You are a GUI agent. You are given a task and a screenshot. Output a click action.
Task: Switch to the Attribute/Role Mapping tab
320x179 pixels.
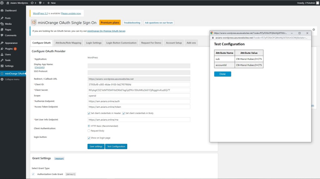(68, 43)
